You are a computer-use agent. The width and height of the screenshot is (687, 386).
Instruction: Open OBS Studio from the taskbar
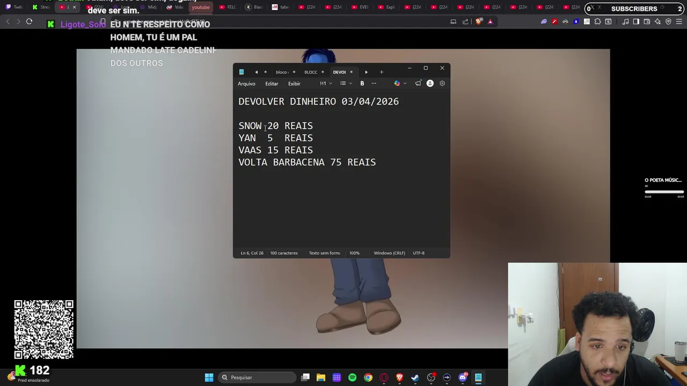pos(431,377)
